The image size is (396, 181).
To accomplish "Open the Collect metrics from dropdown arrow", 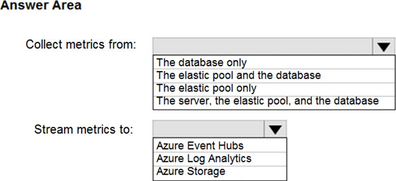I will pyautogui.click(x=383, y=47).
